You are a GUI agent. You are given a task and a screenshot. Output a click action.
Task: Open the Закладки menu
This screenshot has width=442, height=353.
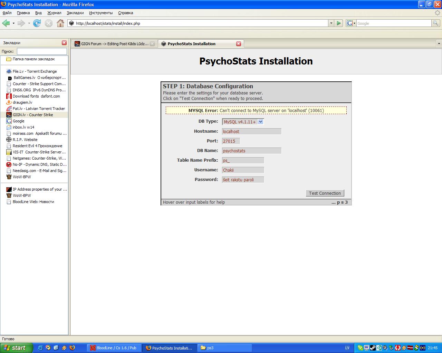pyautogui.click(x=75, y=13)
